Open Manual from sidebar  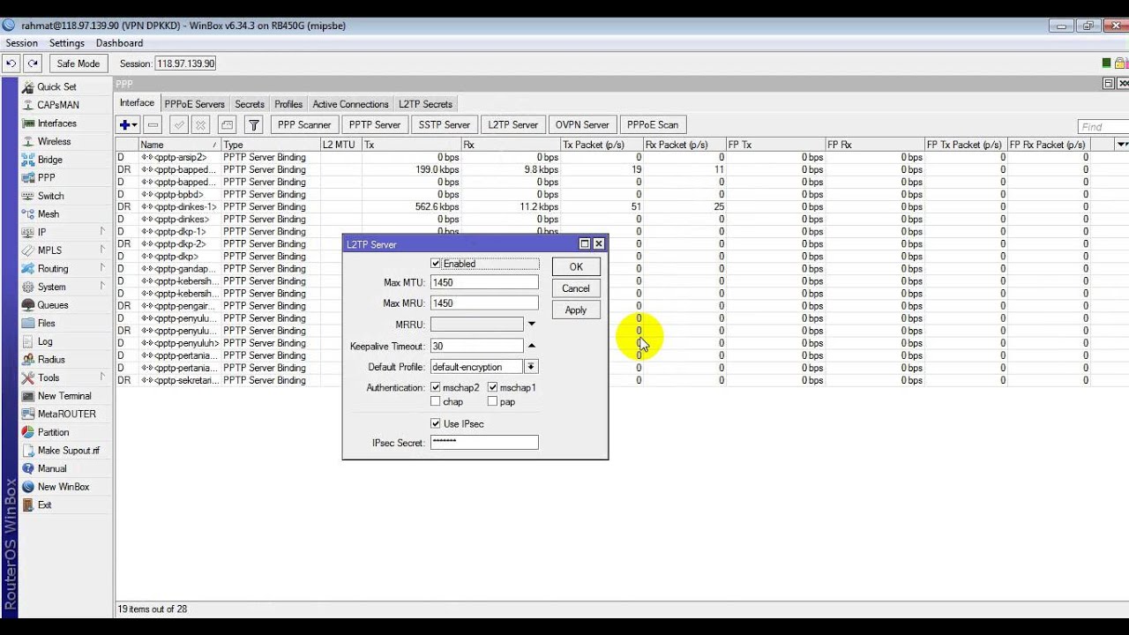(51, 468)
